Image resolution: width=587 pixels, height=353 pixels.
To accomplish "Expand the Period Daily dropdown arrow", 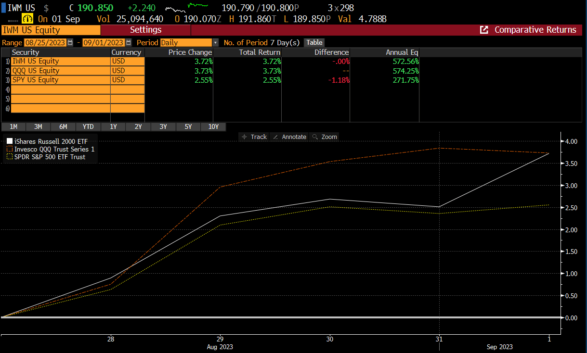I will point(215,42).
